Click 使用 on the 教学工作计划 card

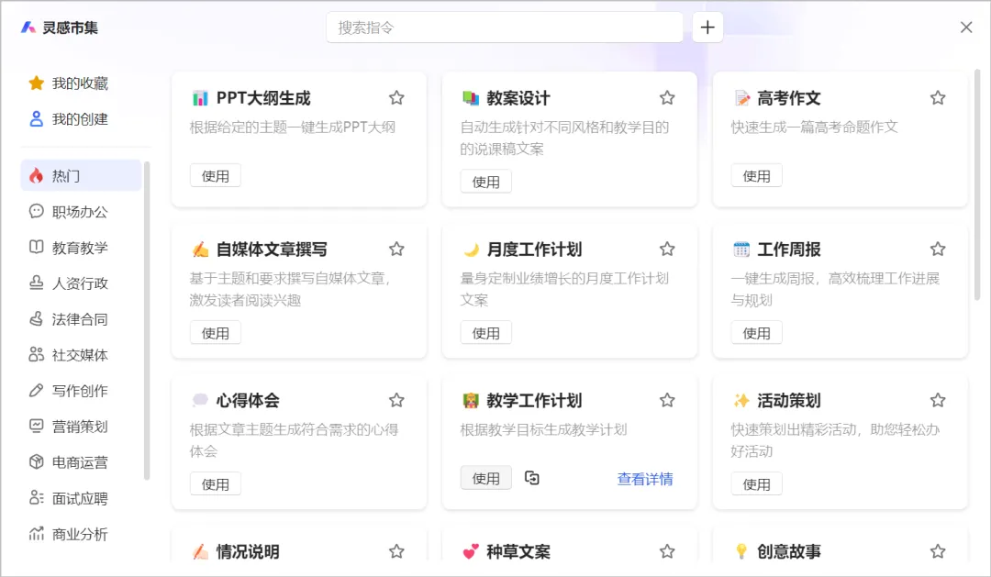[x=486, y=479]
